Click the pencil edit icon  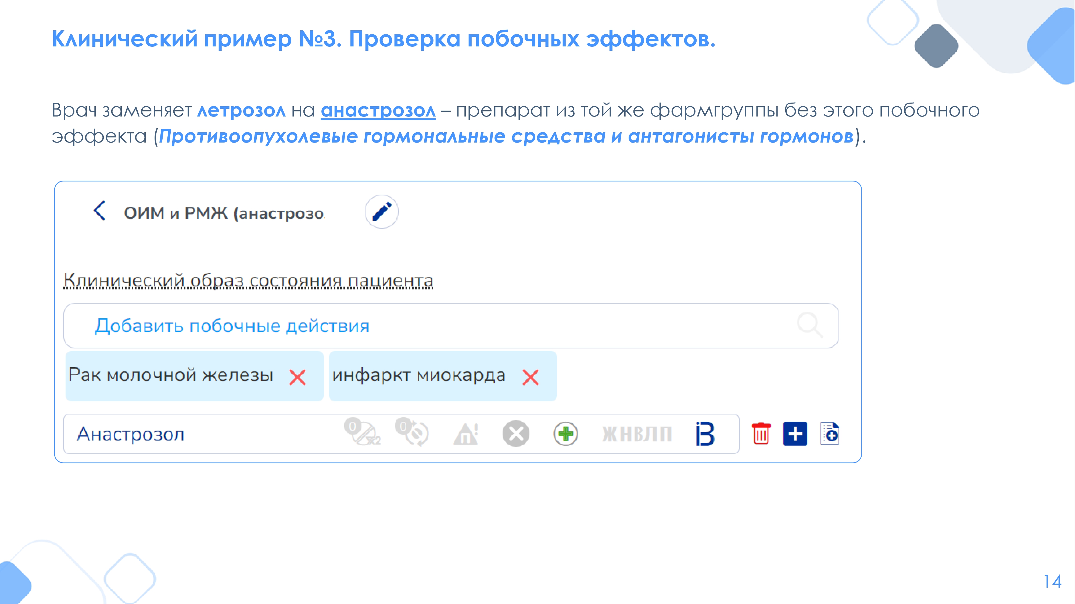click(x=381, y=212)
